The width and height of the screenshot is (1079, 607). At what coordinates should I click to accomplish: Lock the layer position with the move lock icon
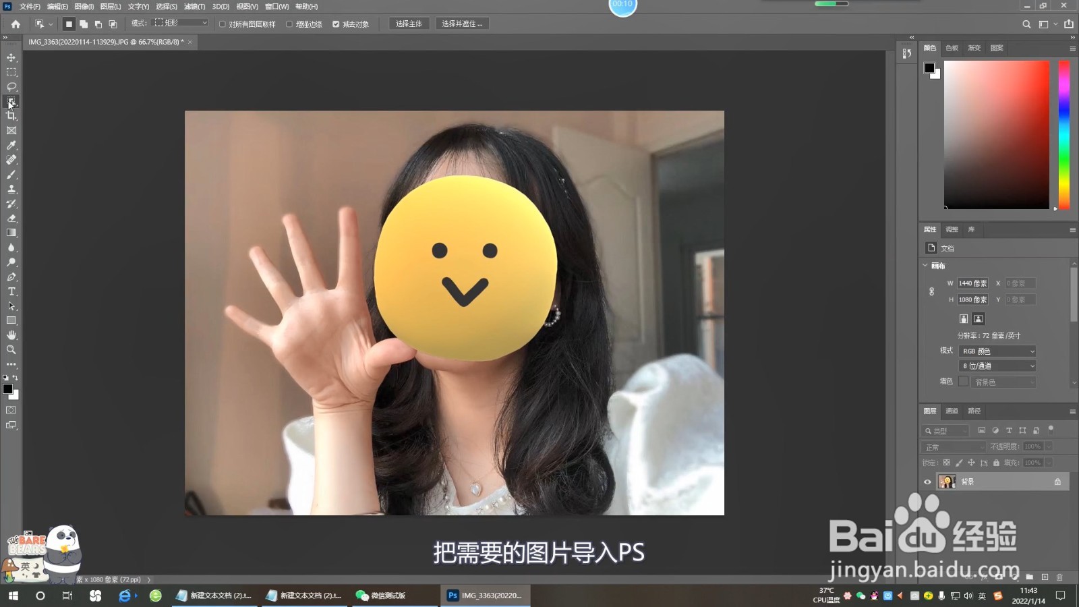(971, 463)
